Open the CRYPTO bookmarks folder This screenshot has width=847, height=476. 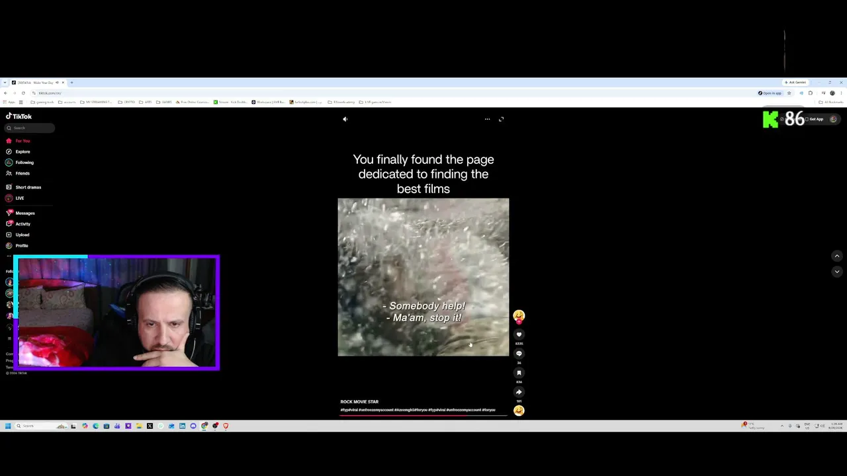click(126, 102)
